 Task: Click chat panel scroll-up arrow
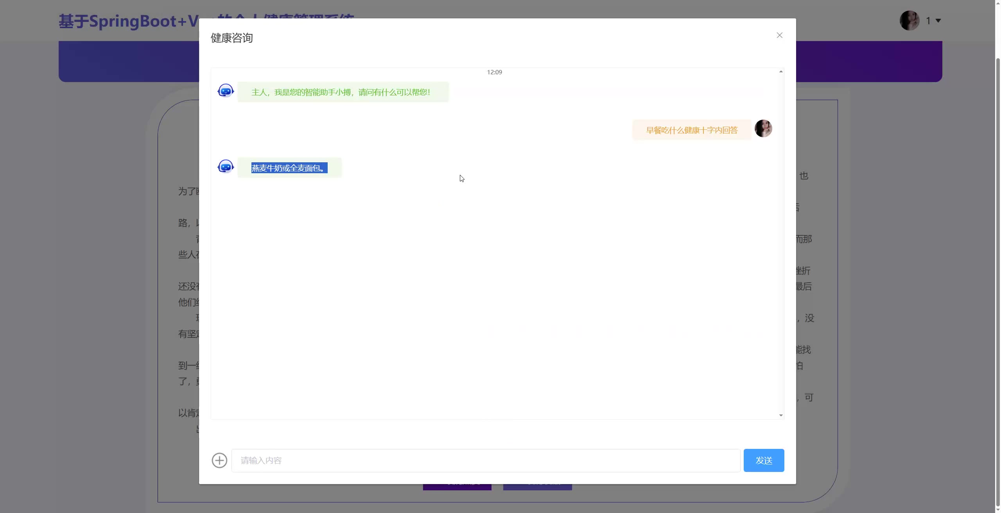(781, 72)
